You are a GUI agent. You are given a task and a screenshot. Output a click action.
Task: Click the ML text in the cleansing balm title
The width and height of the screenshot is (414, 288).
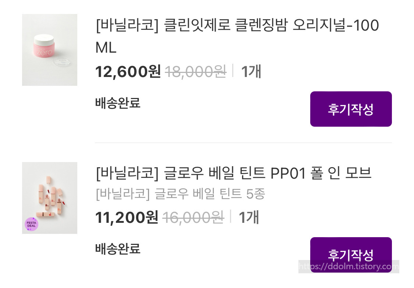(106, 48)
